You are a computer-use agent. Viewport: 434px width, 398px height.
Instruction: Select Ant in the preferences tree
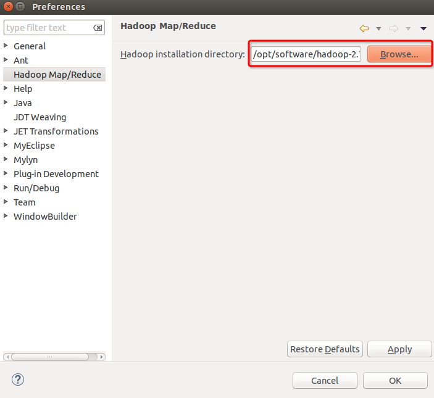[x=21, y=60]
